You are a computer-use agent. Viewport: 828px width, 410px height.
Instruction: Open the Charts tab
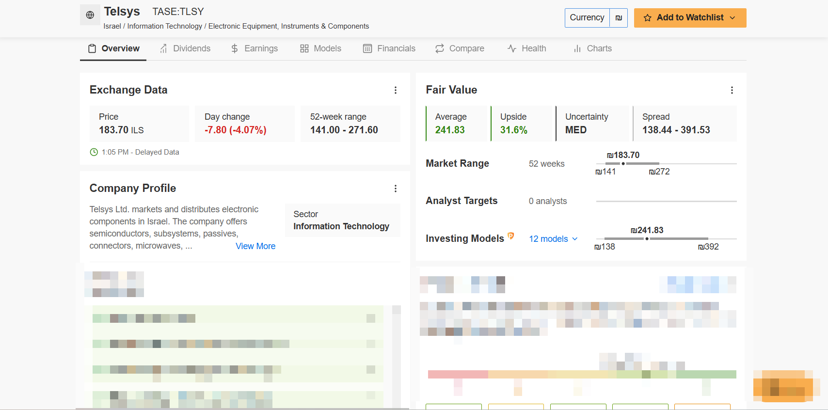(592, 48)
